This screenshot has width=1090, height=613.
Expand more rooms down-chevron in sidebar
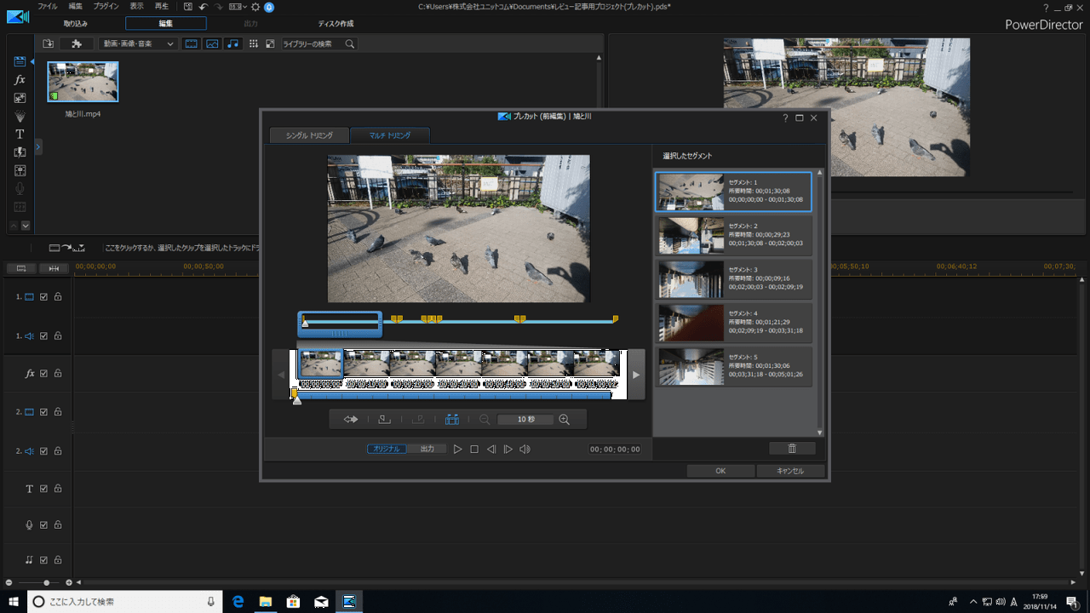pos(26,226)
